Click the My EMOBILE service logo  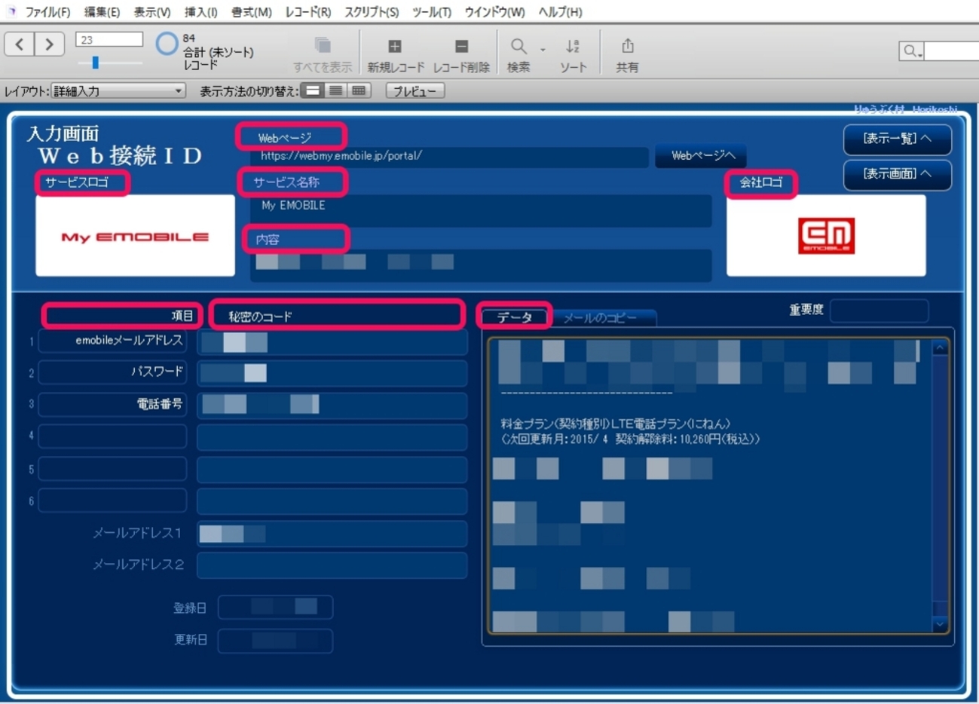pyautogui.click(x=135, y=236)
